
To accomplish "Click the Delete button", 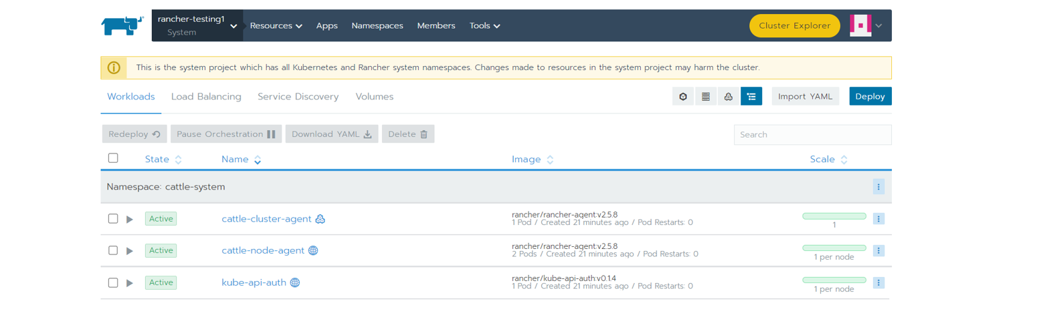I will (408, 134).
